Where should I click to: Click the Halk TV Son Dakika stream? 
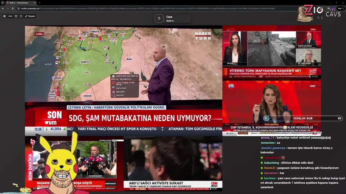(74, 164)
